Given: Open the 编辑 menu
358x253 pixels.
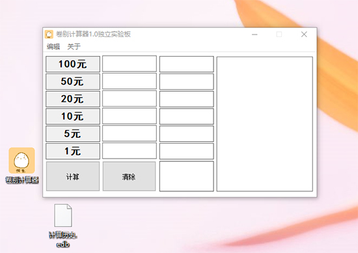Looking at the screenshot, I should coord(53,47).
